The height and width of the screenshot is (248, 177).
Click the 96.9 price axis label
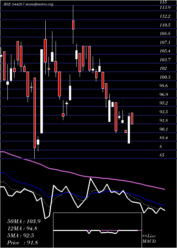pyautogui.click(x=164, y=95)
